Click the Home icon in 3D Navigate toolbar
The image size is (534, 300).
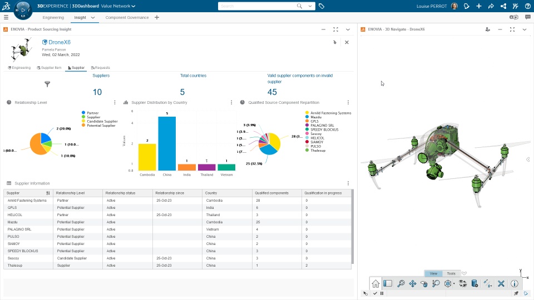pyautogui.click(x=375, y=283)
